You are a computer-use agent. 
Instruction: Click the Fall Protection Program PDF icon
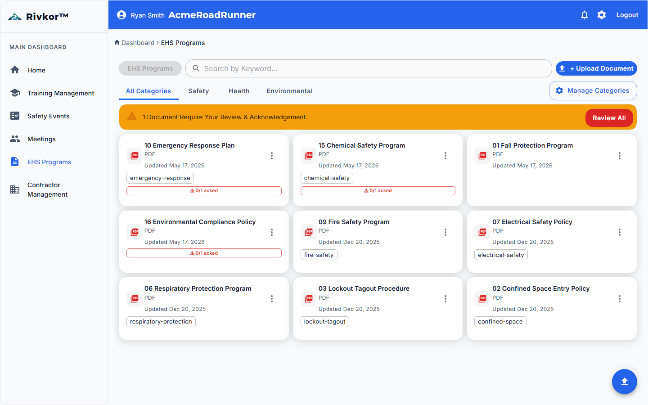point(482,156)
